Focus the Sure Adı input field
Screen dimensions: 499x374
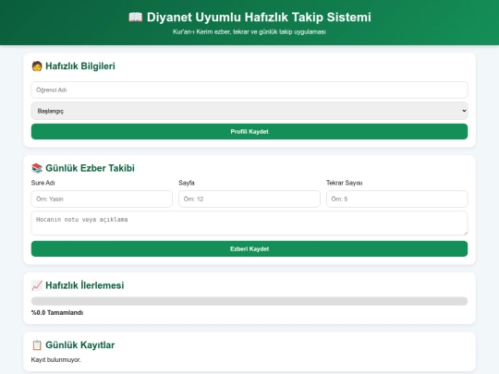[x=102, y=199]
